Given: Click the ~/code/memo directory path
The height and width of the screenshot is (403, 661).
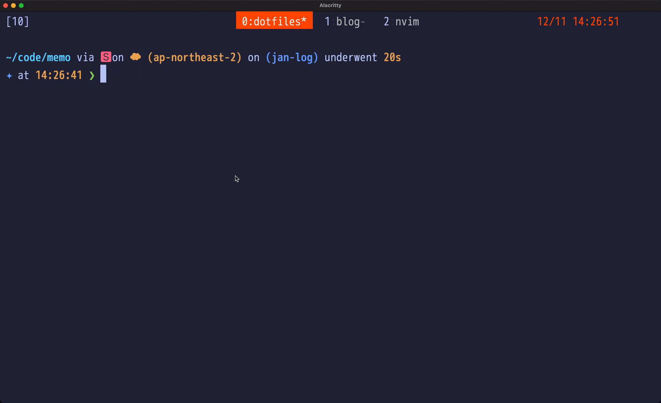Looking at the screenshot, I should (x=38, y=57).
